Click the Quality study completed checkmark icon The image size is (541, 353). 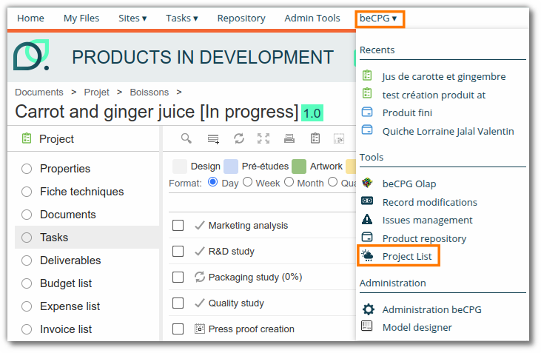coord(200,303)
